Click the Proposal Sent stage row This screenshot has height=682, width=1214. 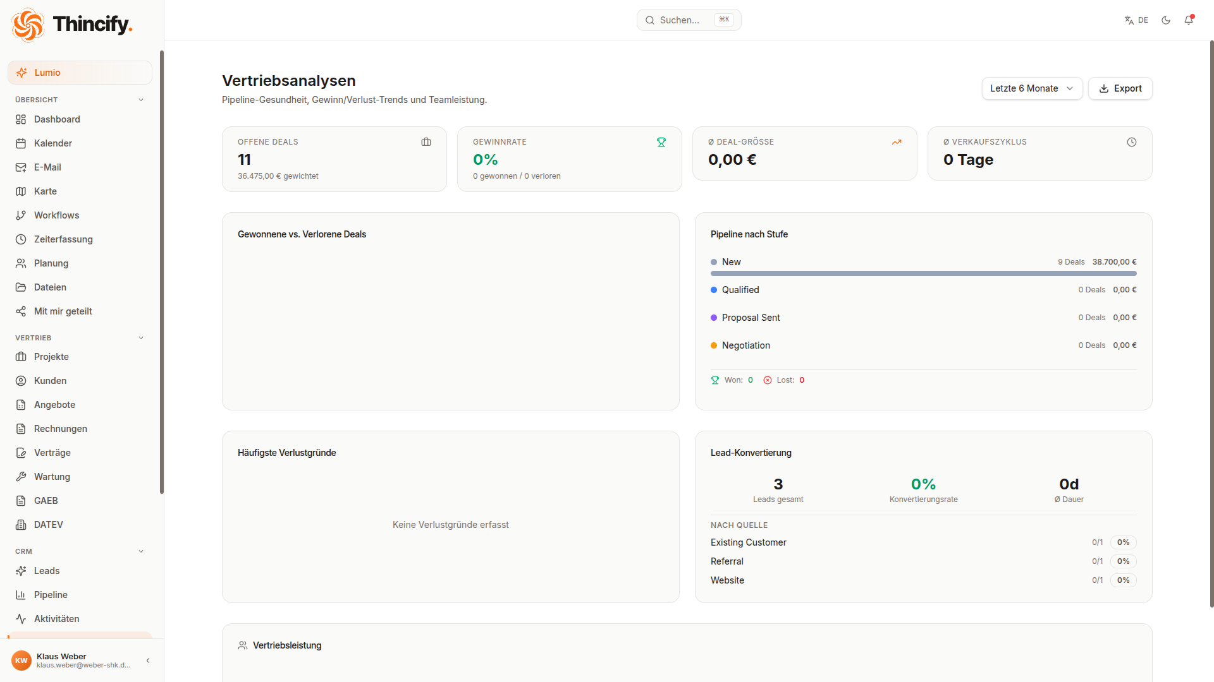[923, 318]
